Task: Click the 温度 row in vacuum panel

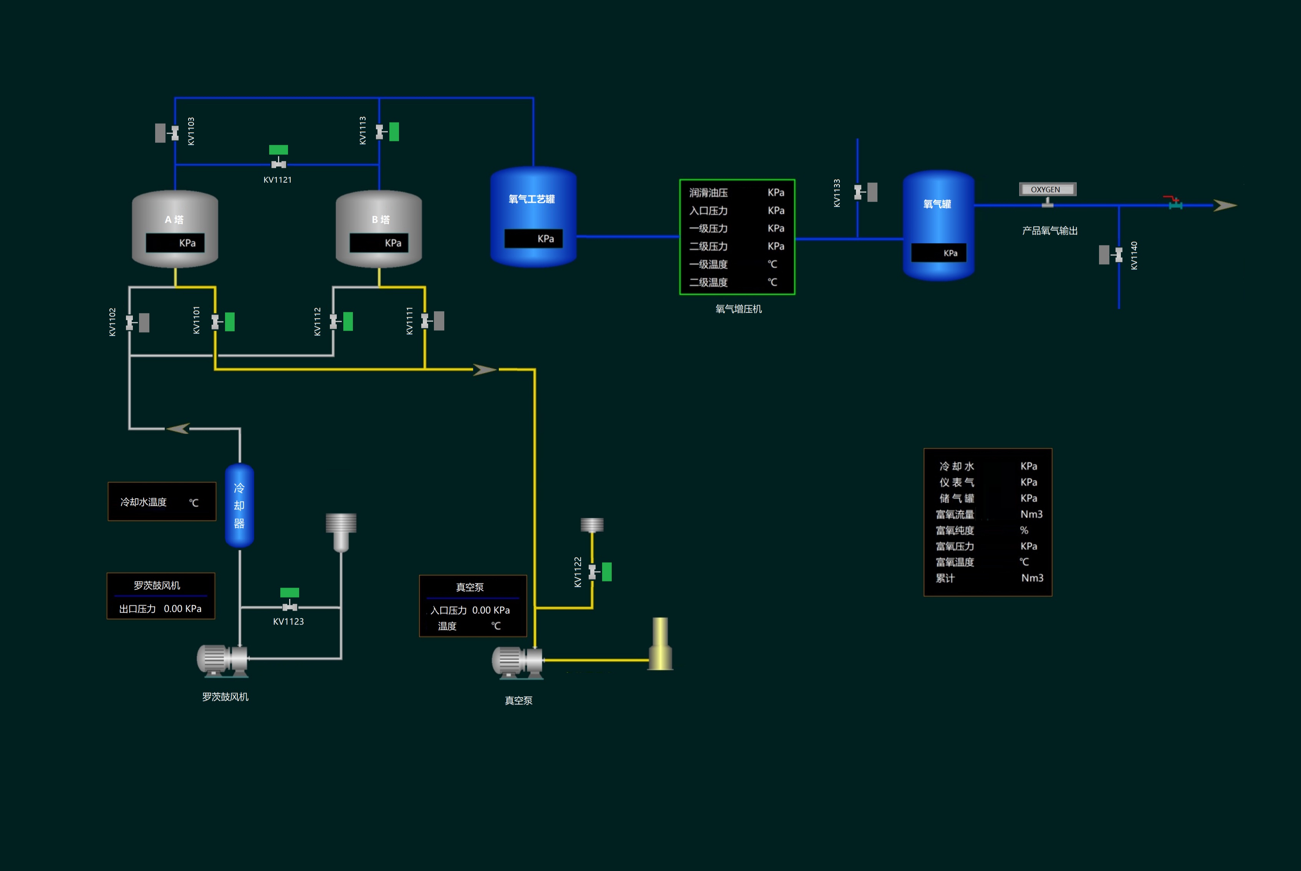Action: point(470,626)
